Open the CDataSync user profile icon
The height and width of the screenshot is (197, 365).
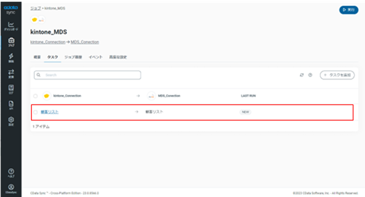point(11,189)
